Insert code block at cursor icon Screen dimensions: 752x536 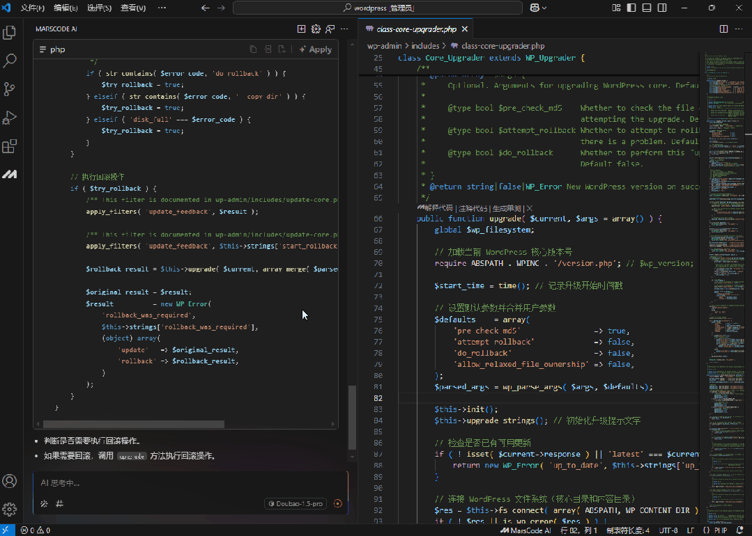pos(268,49)
